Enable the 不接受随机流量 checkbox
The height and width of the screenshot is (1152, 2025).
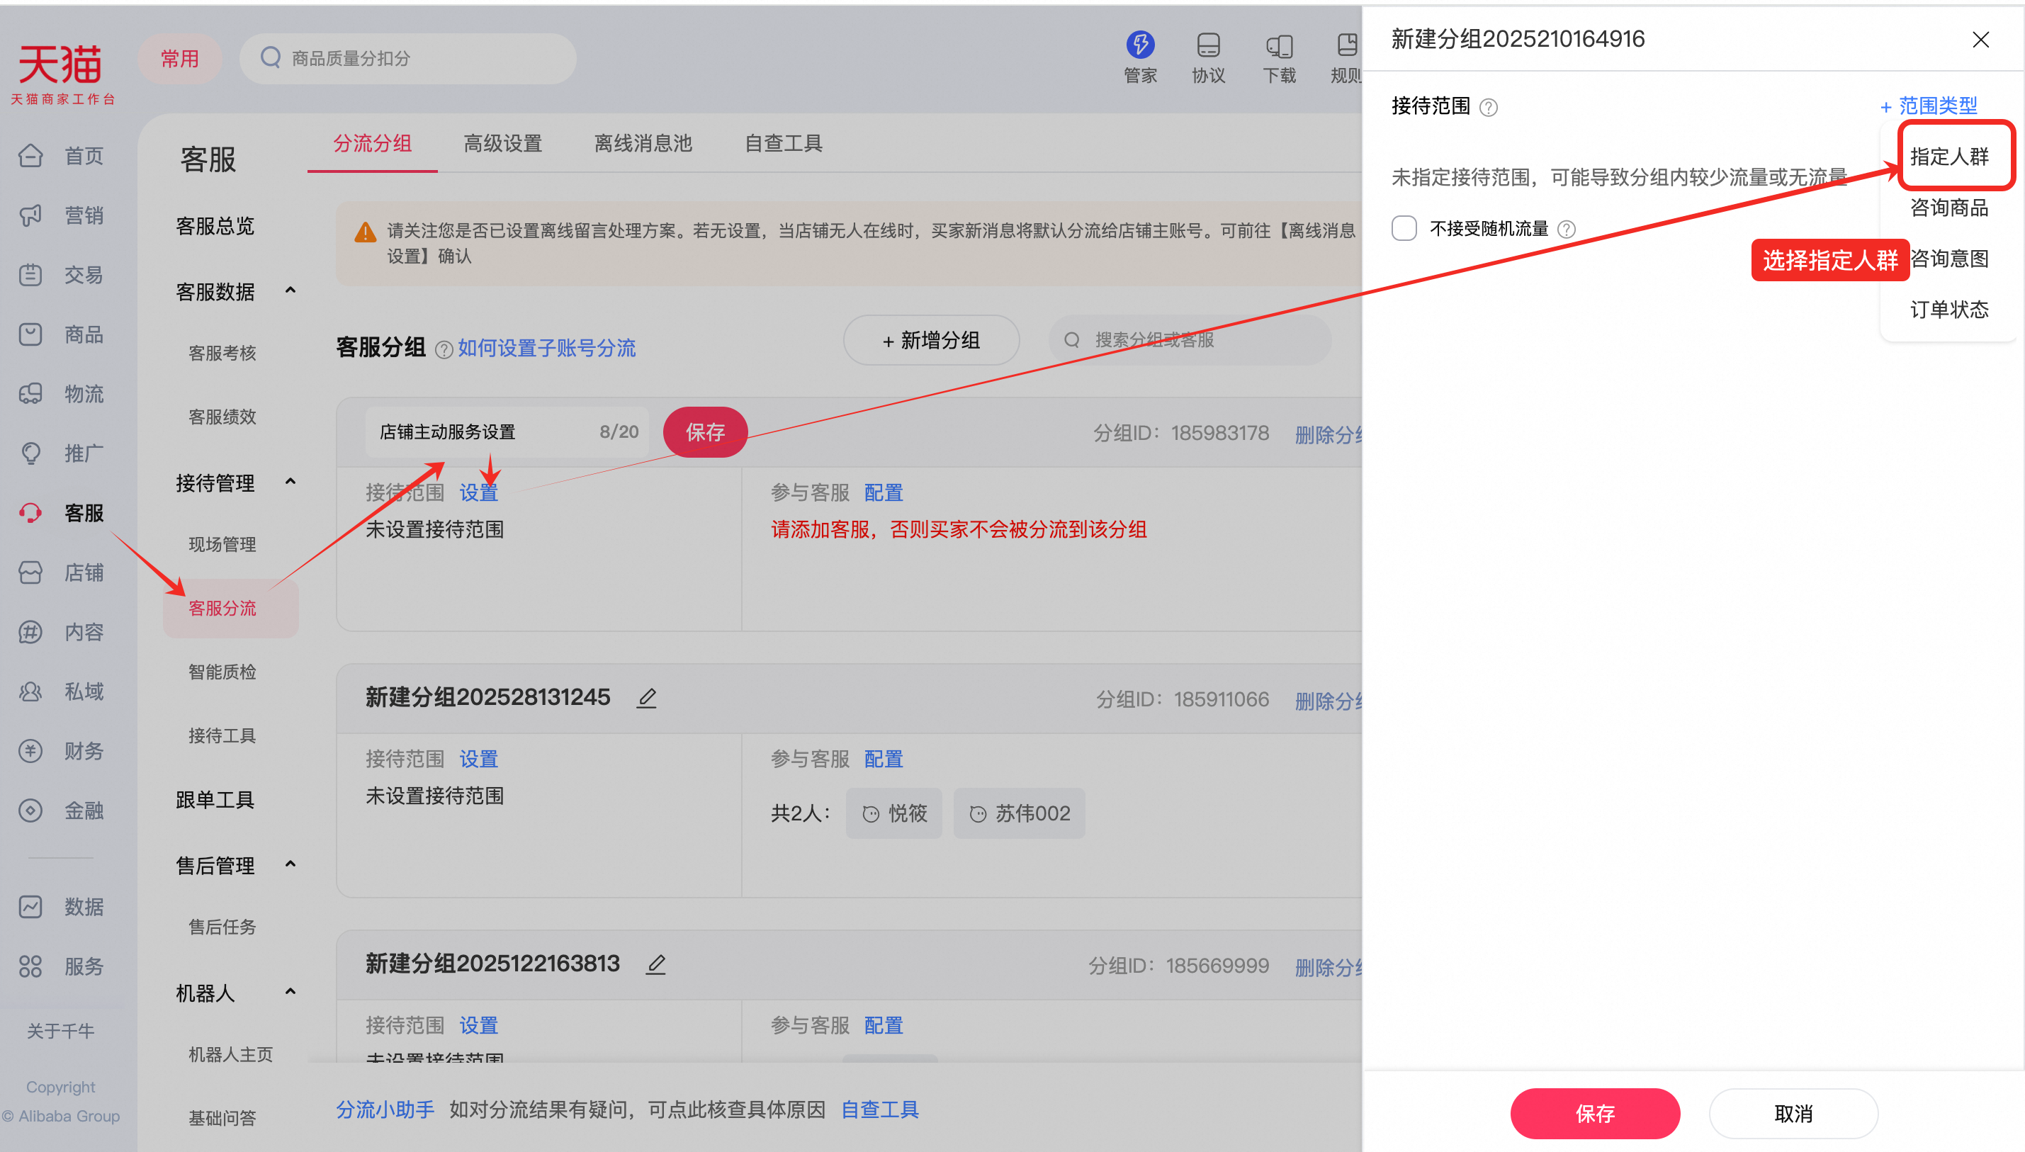(x=1404, y=228)
